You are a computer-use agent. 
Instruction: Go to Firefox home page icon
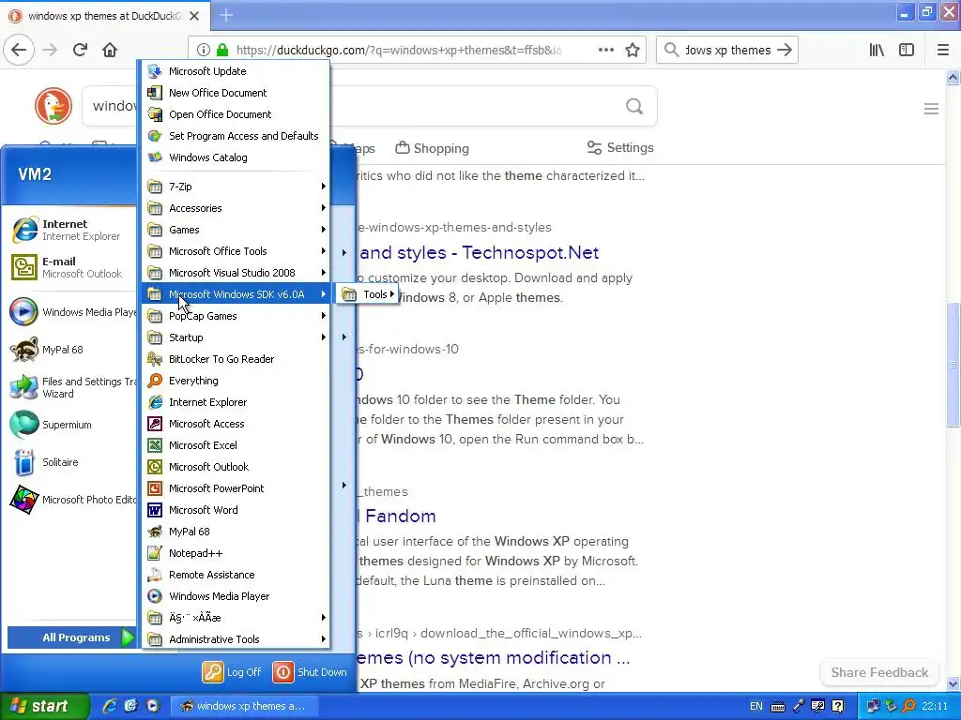coord(110,50)
